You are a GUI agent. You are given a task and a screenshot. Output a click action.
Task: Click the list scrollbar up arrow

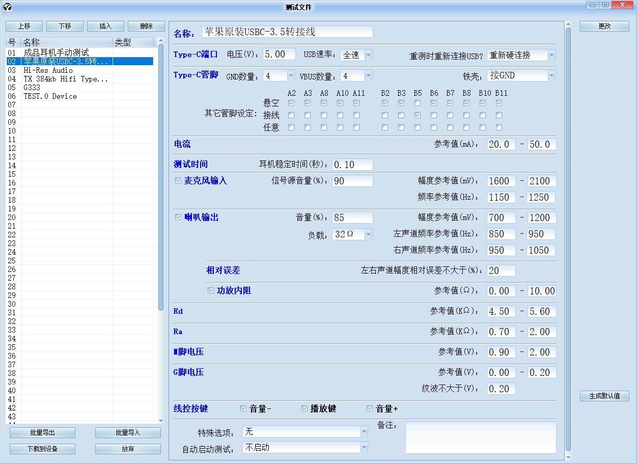click(161, 41)
